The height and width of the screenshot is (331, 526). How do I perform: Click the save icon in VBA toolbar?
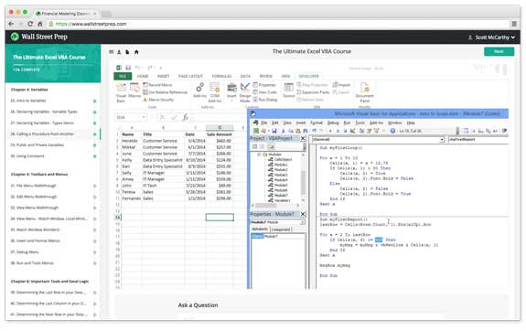(274, 131)
